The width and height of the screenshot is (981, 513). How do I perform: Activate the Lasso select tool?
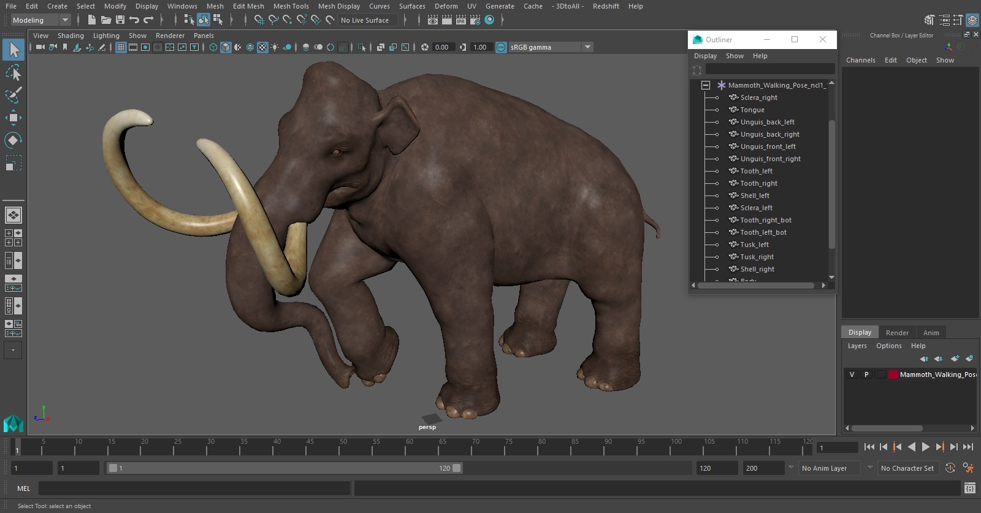[x=13, y=73]
